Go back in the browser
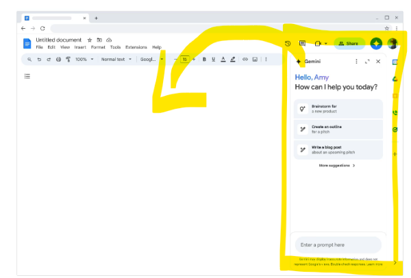 [23, 28]
